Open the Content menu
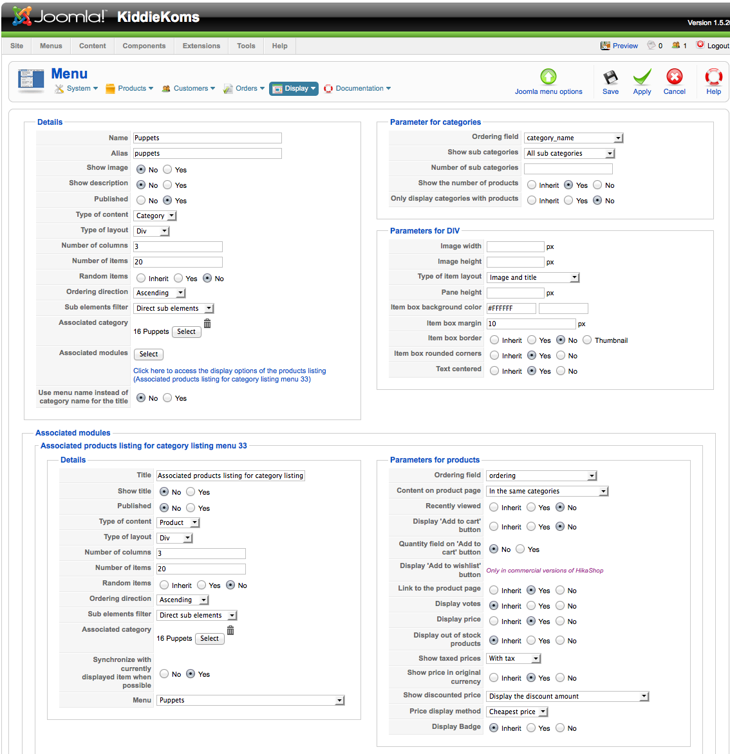730x754 pixels. 93,46
